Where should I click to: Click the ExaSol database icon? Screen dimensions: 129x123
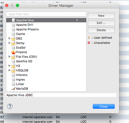(x=13, y=48)
